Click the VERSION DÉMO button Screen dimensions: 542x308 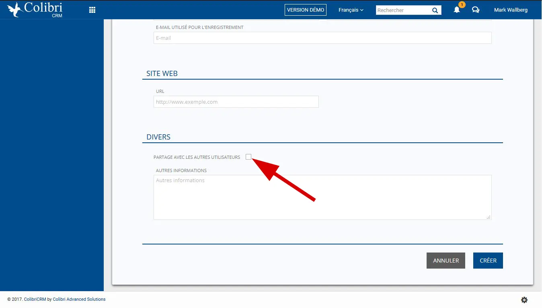(x=306, y=10)
